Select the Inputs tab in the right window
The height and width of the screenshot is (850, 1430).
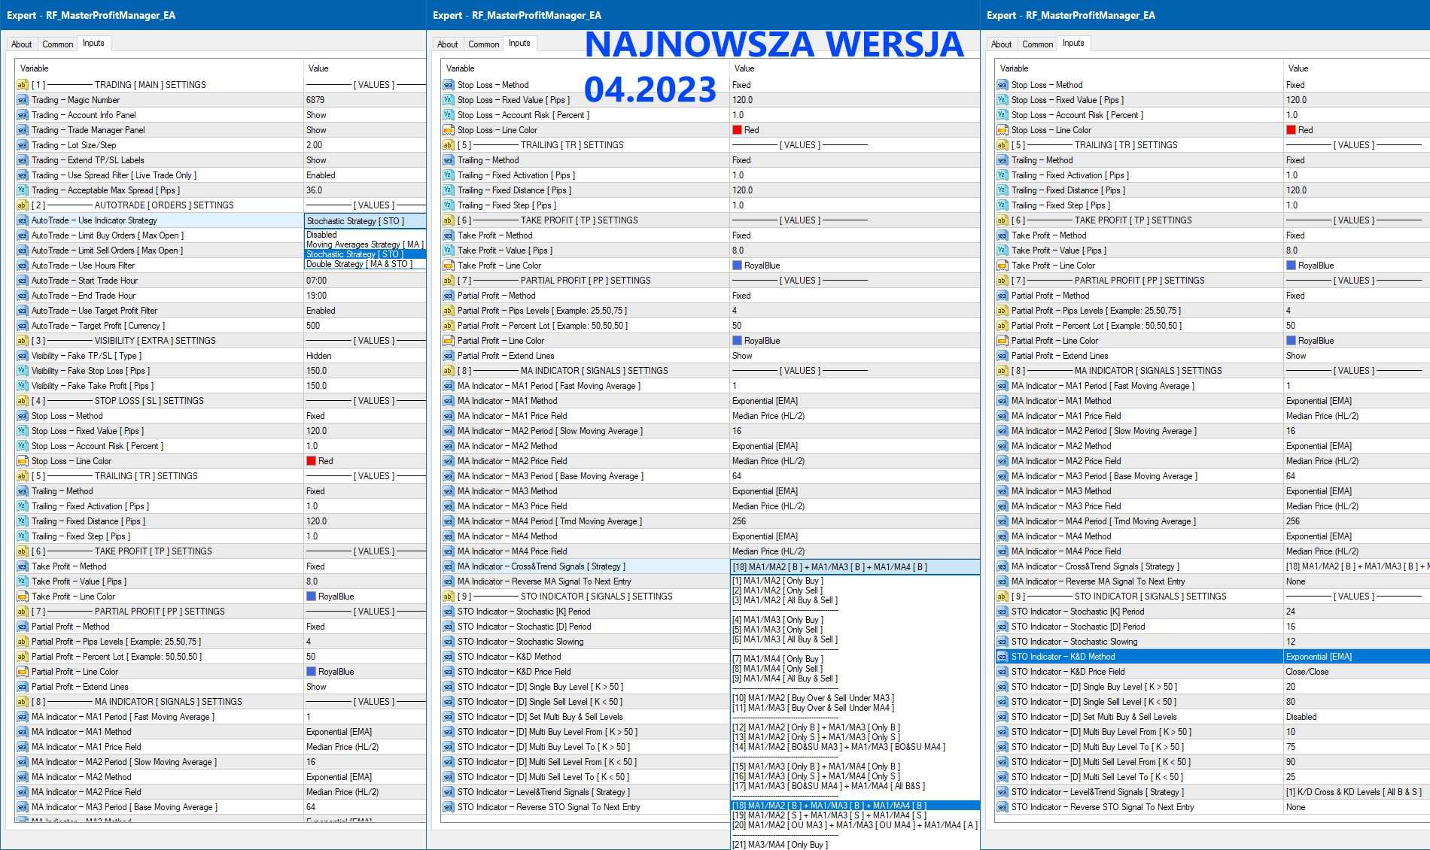point(1073,44)
